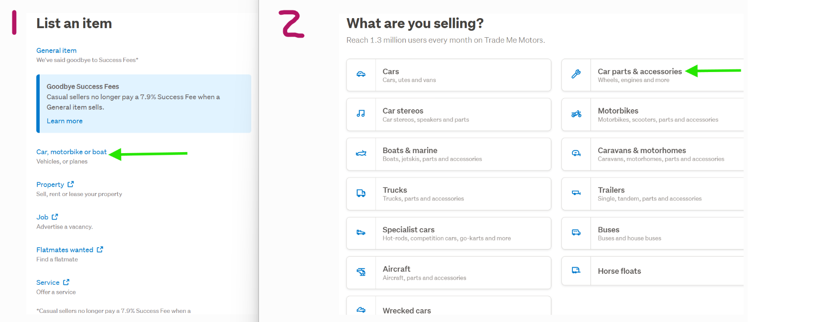The width and height of the screenshot is (827, 322).
Task: Select the Service listing link
Action: point(48,282)
